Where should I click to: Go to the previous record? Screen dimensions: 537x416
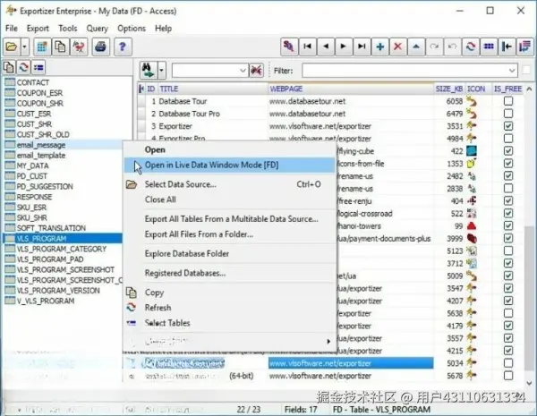coord(326,47)
